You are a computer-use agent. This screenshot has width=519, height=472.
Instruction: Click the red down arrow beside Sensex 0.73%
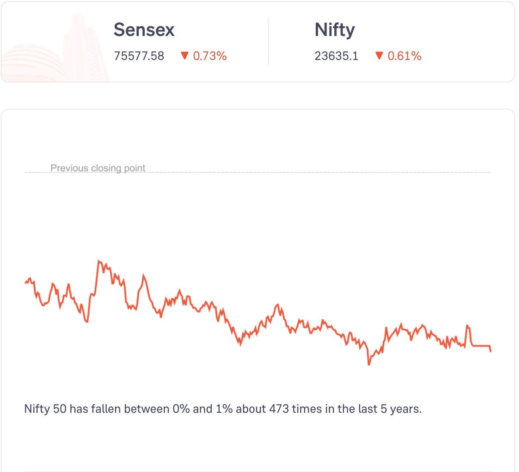(184, 56)
